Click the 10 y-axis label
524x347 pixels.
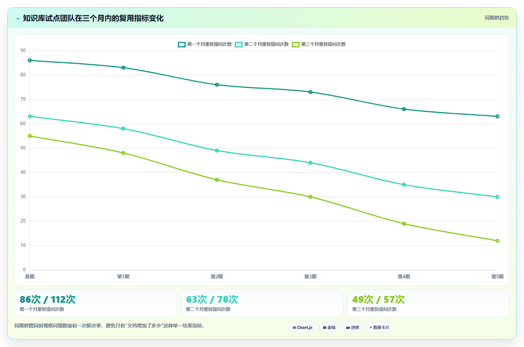click(23, 245)
